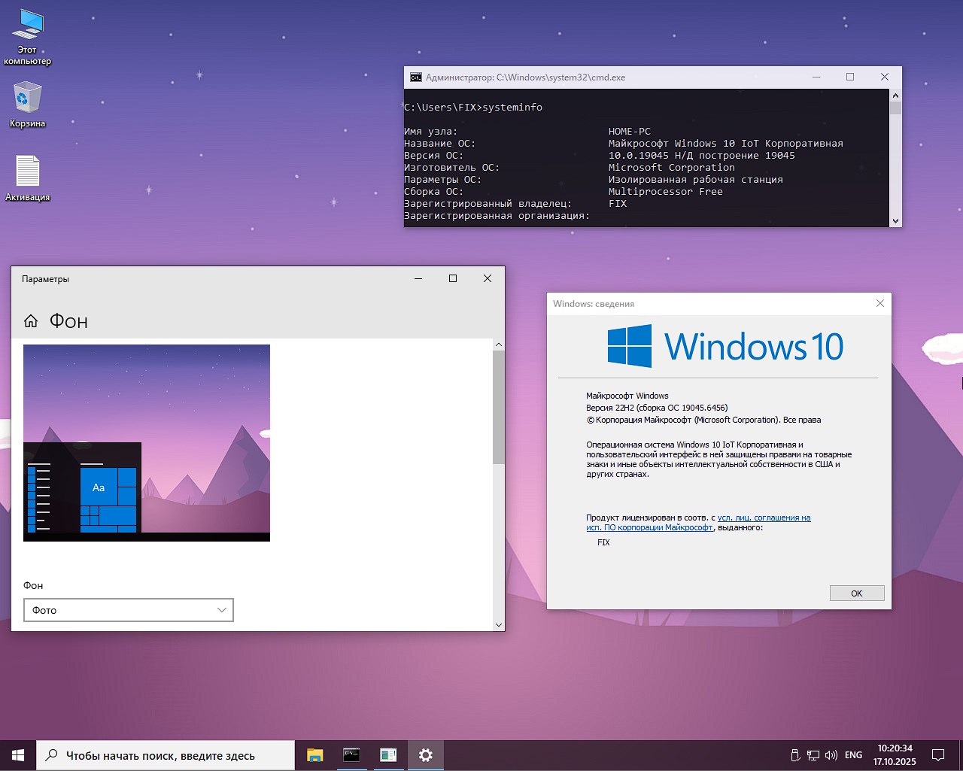Image resolution: width=963 pixels, height=771 pixels.
Task: Switch to the cmd taskbar icon
Action: 351,755
